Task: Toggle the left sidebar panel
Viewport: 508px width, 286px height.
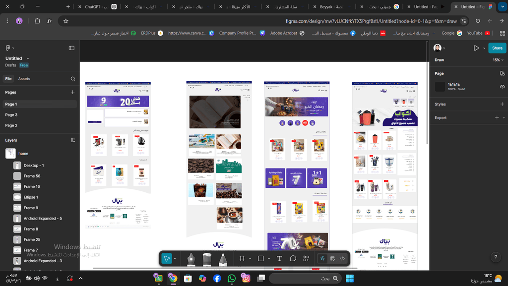Action: [x=71, y=48]
